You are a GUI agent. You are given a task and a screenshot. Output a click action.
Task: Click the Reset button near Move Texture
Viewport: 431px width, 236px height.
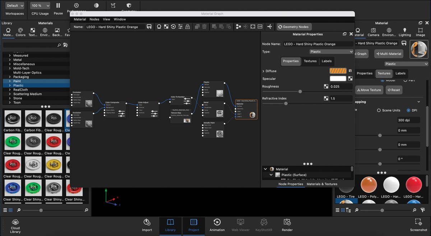(x=394, y=90)
